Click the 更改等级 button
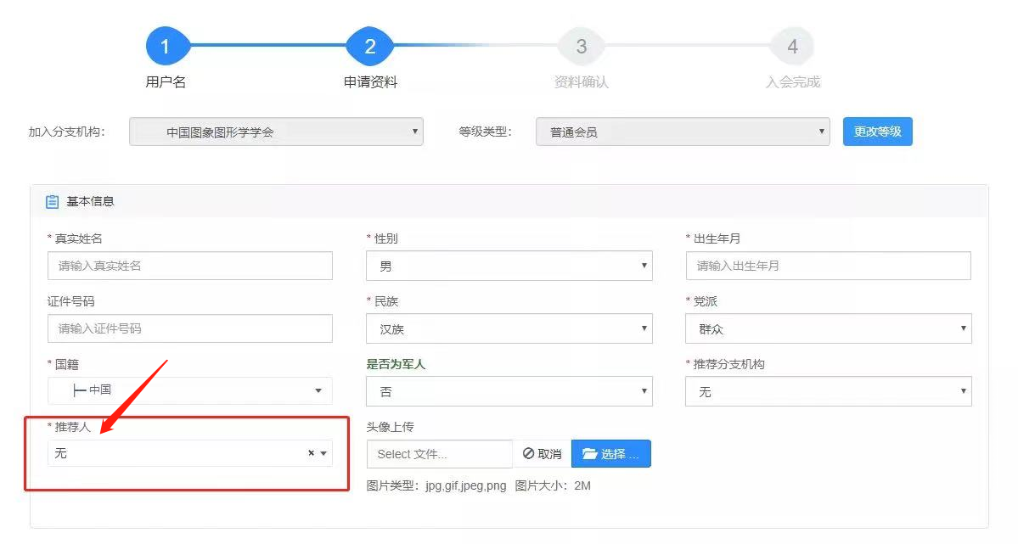This screenshot has width=1018, height=544. (877, 132)
